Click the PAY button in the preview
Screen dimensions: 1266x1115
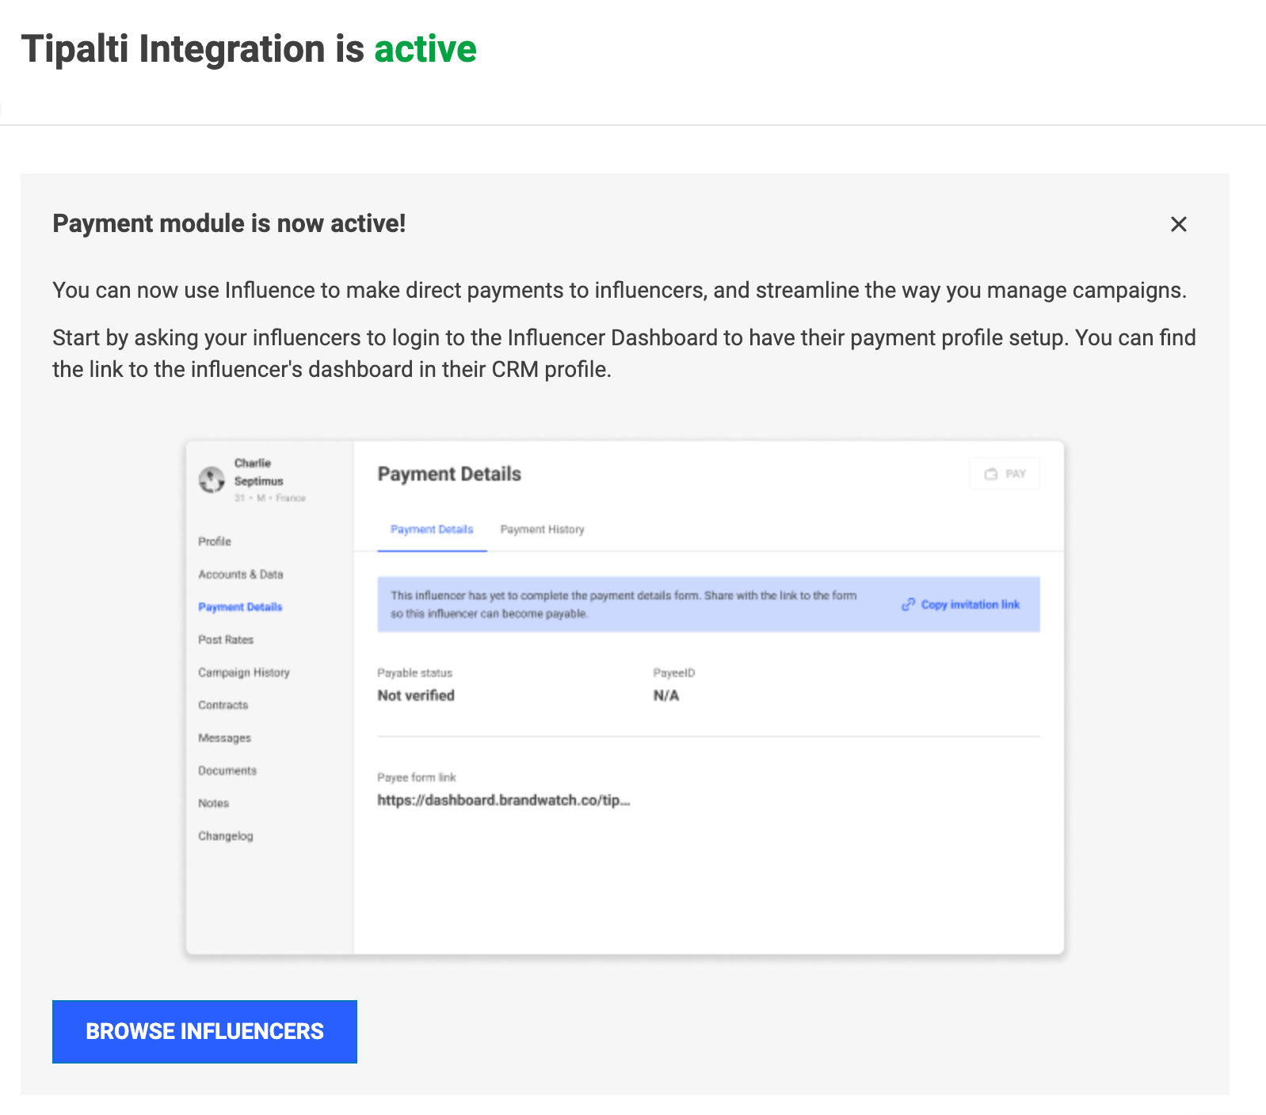click(1004, 474)
